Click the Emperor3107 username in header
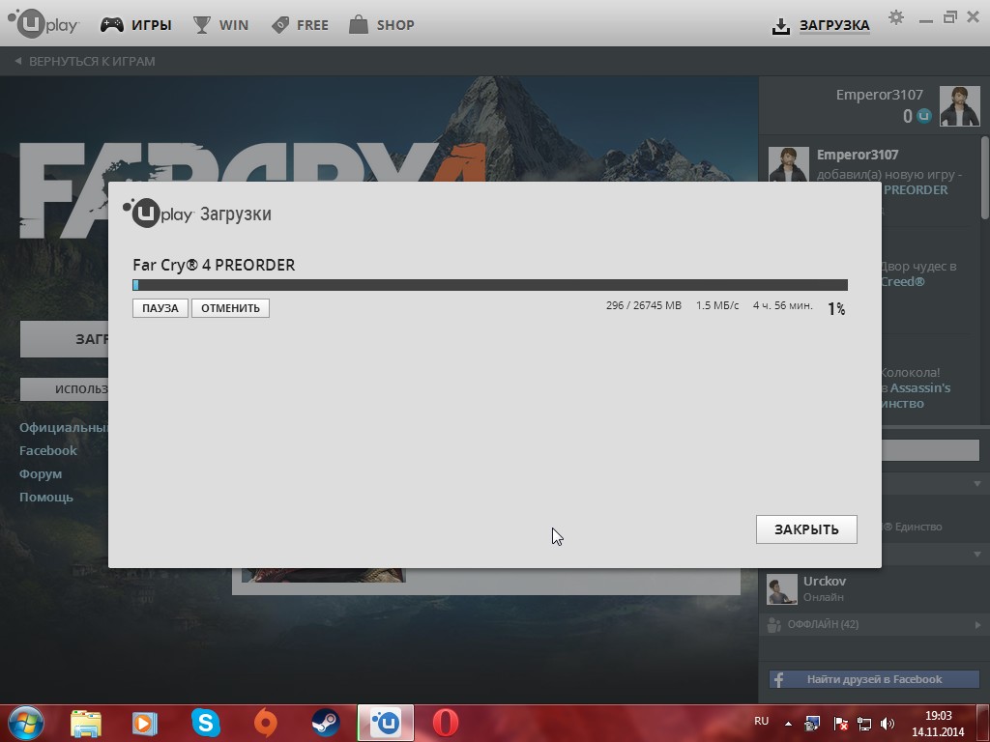Screen dimensions: 990x742 coord(879,95)
